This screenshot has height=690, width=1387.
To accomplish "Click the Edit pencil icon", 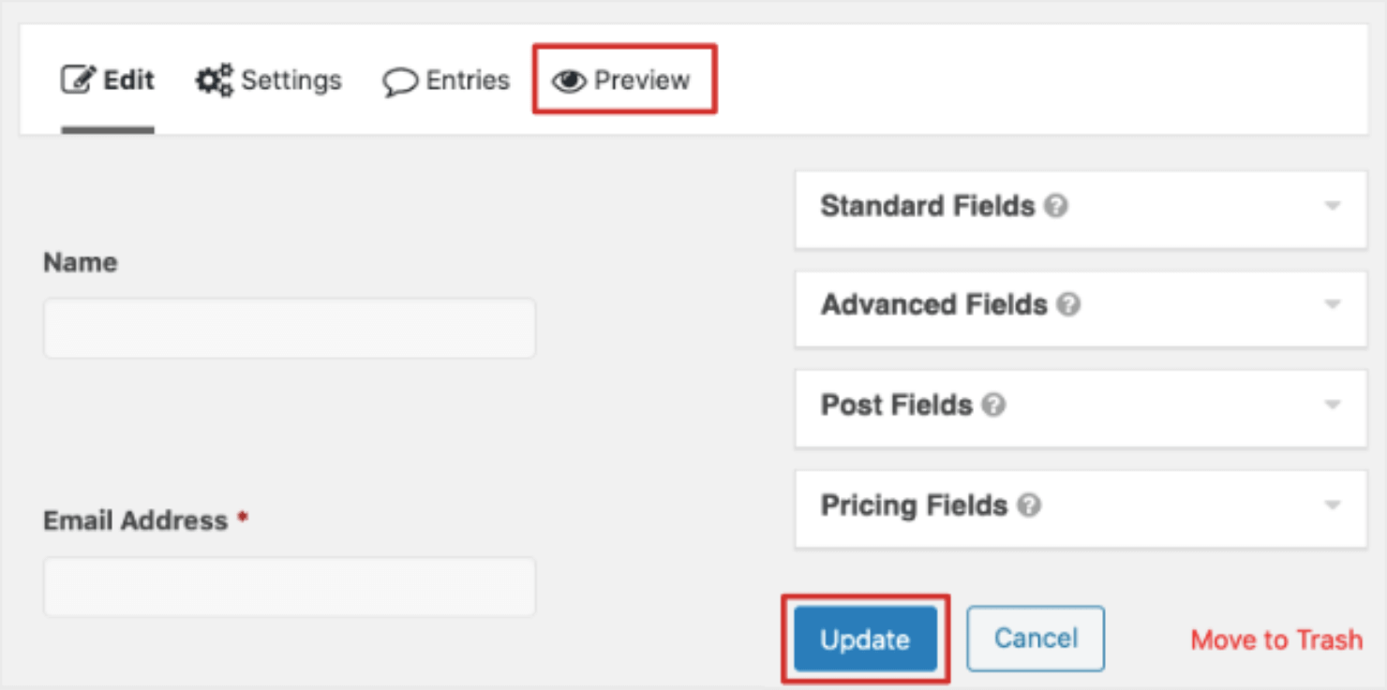I will click(79, 80).
